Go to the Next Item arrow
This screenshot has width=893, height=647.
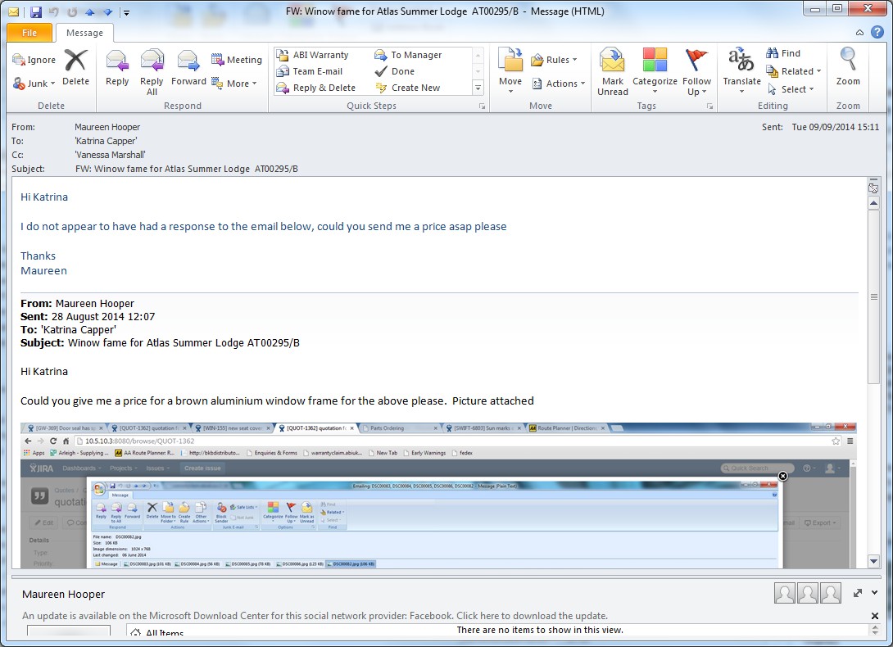coord(107,11)
